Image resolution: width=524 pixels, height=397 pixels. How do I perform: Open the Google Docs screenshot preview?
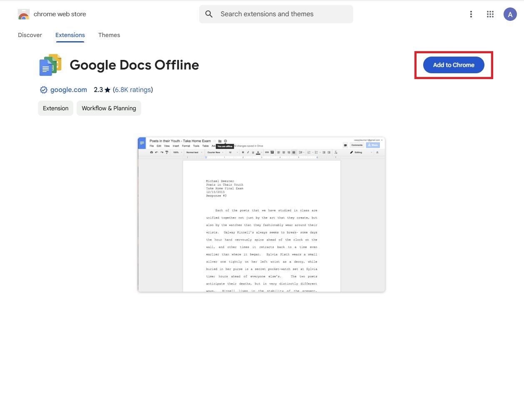(262, 214)
